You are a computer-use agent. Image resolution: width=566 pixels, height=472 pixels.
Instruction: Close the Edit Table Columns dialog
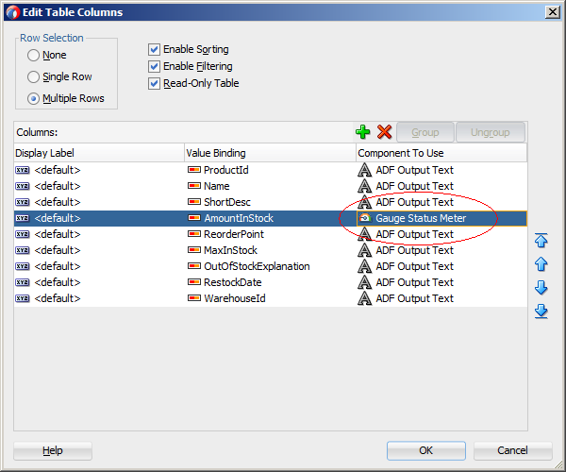tap(552, 12)
